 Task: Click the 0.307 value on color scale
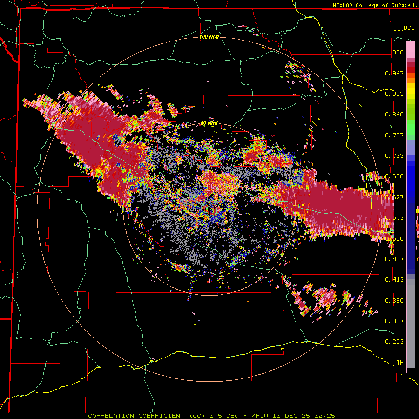click(394, 321)
